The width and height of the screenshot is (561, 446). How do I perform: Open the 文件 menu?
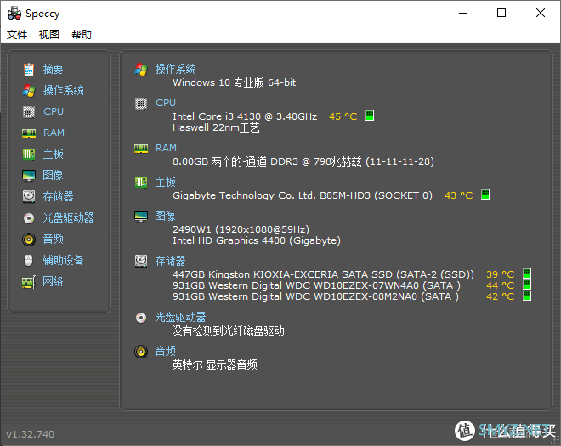[x=17, y=34]
